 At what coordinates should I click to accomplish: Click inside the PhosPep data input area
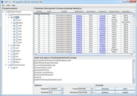point(84,71)
